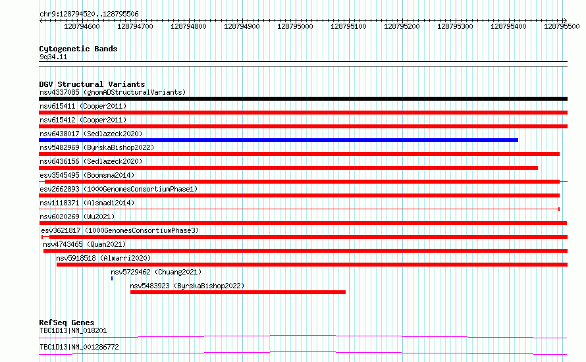
Task: Click the red bar under nsv615412
Action: pos(303,126)
